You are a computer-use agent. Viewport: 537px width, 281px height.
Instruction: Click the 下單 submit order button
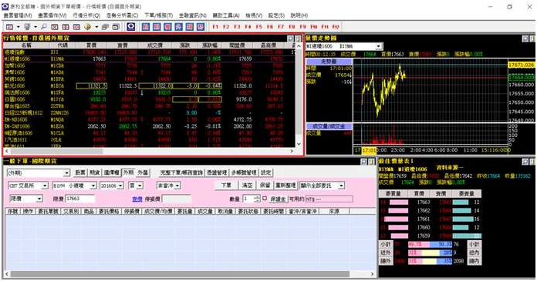(226, 186)
